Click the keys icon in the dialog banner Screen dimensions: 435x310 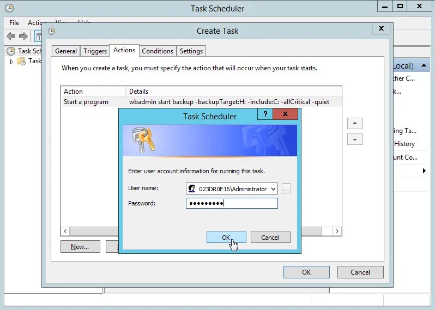click(x=143, y=140)
